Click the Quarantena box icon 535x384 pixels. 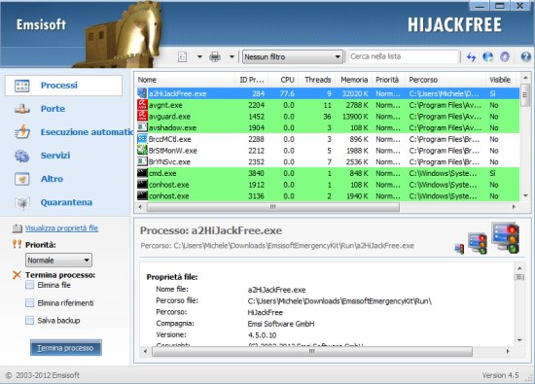(x=22, y=202)
